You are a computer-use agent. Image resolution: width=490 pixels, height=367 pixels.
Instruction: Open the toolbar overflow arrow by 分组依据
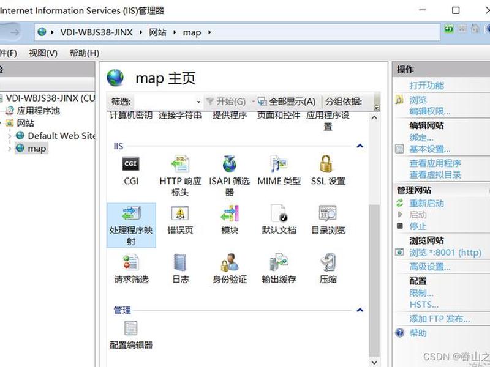(x=377, y=108)
